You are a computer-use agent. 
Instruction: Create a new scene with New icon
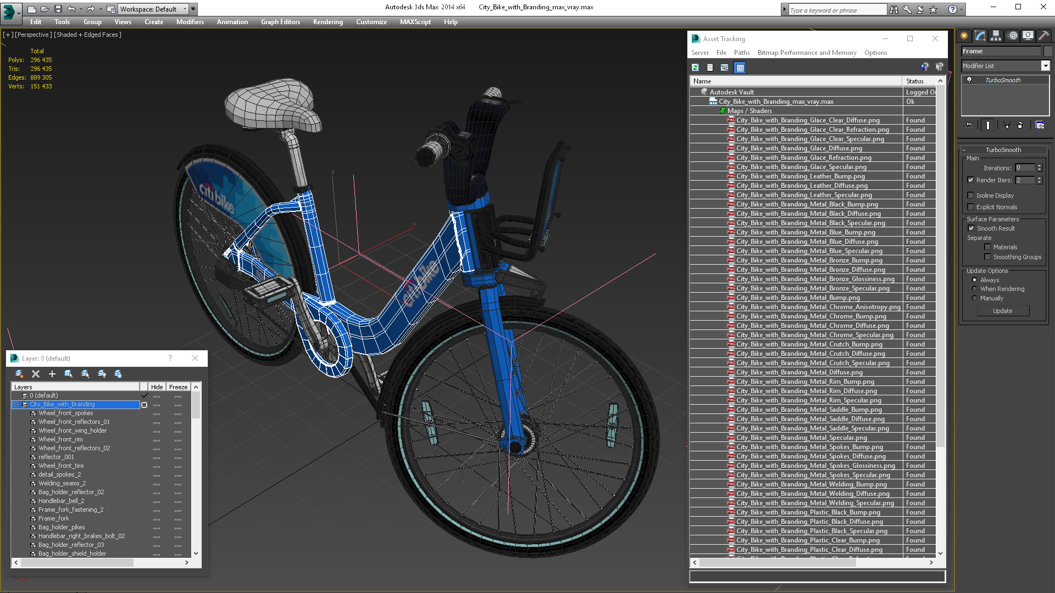[x=32, y=9]
